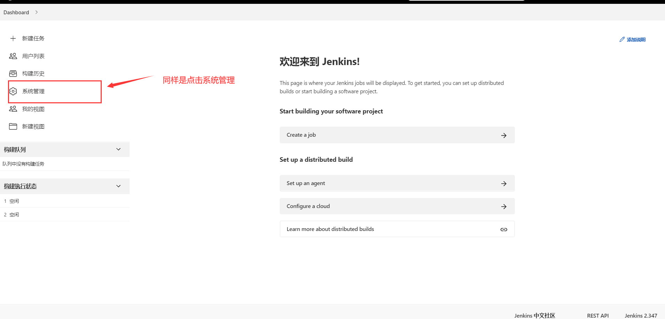Image resolution: width=665 pixels, height=319 pixels.
Task: Click the arrow on Set up an agent
Action: pyautogui.click(x=504, y=183)
